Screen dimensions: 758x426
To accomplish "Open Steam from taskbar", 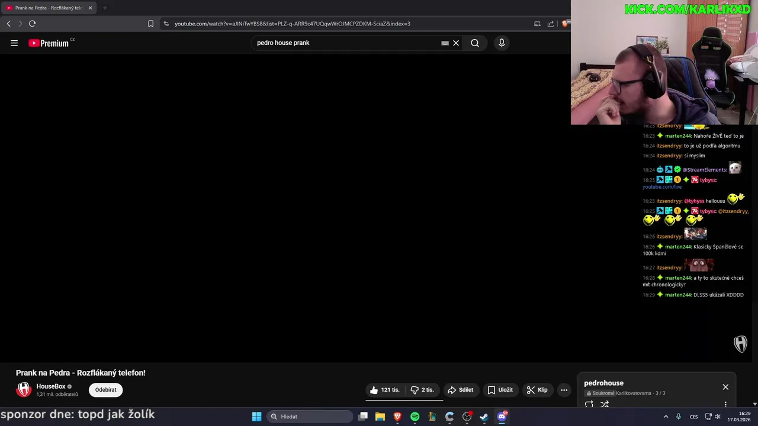I will (484, 417).
